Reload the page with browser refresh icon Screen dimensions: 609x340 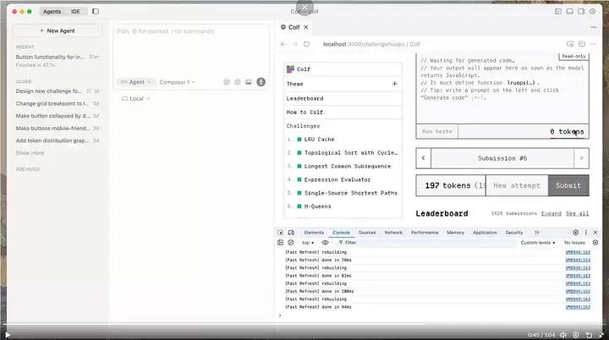[306, 44]
